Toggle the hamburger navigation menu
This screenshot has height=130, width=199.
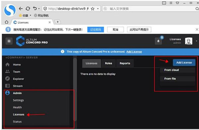(x=9, y=41)
